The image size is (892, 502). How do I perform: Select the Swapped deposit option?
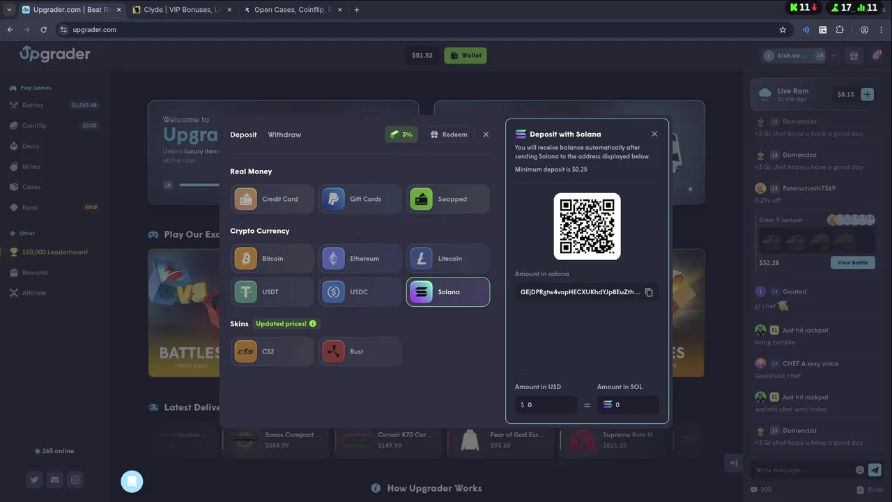pos(448,199)
